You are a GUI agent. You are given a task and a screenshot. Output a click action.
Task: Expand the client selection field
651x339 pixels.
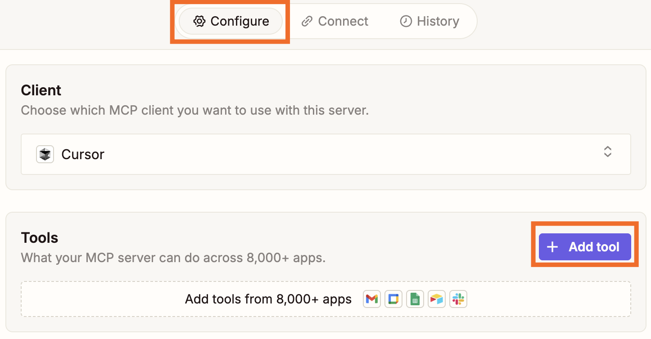point(325,154)
